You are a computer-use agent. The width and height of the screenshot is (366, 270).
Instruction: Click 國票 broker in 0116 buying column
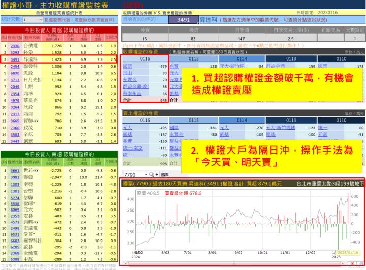(x=127, y=66)
